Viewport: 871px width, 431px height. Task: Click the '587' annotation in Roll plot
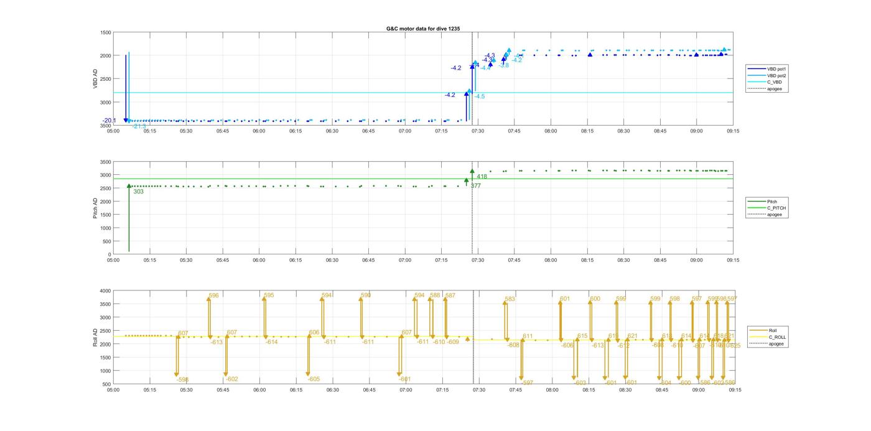pyautogui.click(x=450, y=295)
